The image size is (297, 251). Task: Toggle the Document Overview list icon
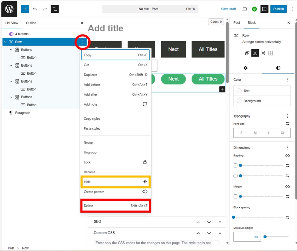55,9
